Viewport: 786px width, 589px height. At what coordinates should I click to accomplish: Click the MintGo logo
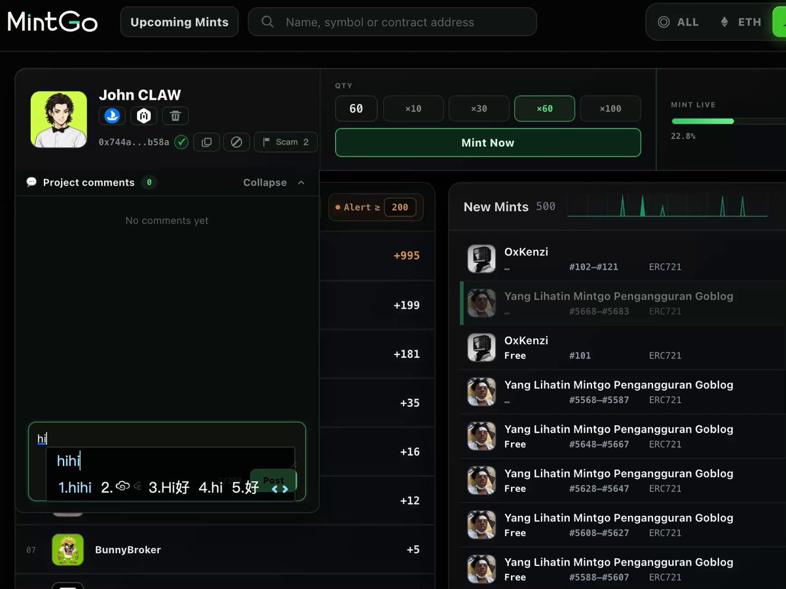point(52,22)
